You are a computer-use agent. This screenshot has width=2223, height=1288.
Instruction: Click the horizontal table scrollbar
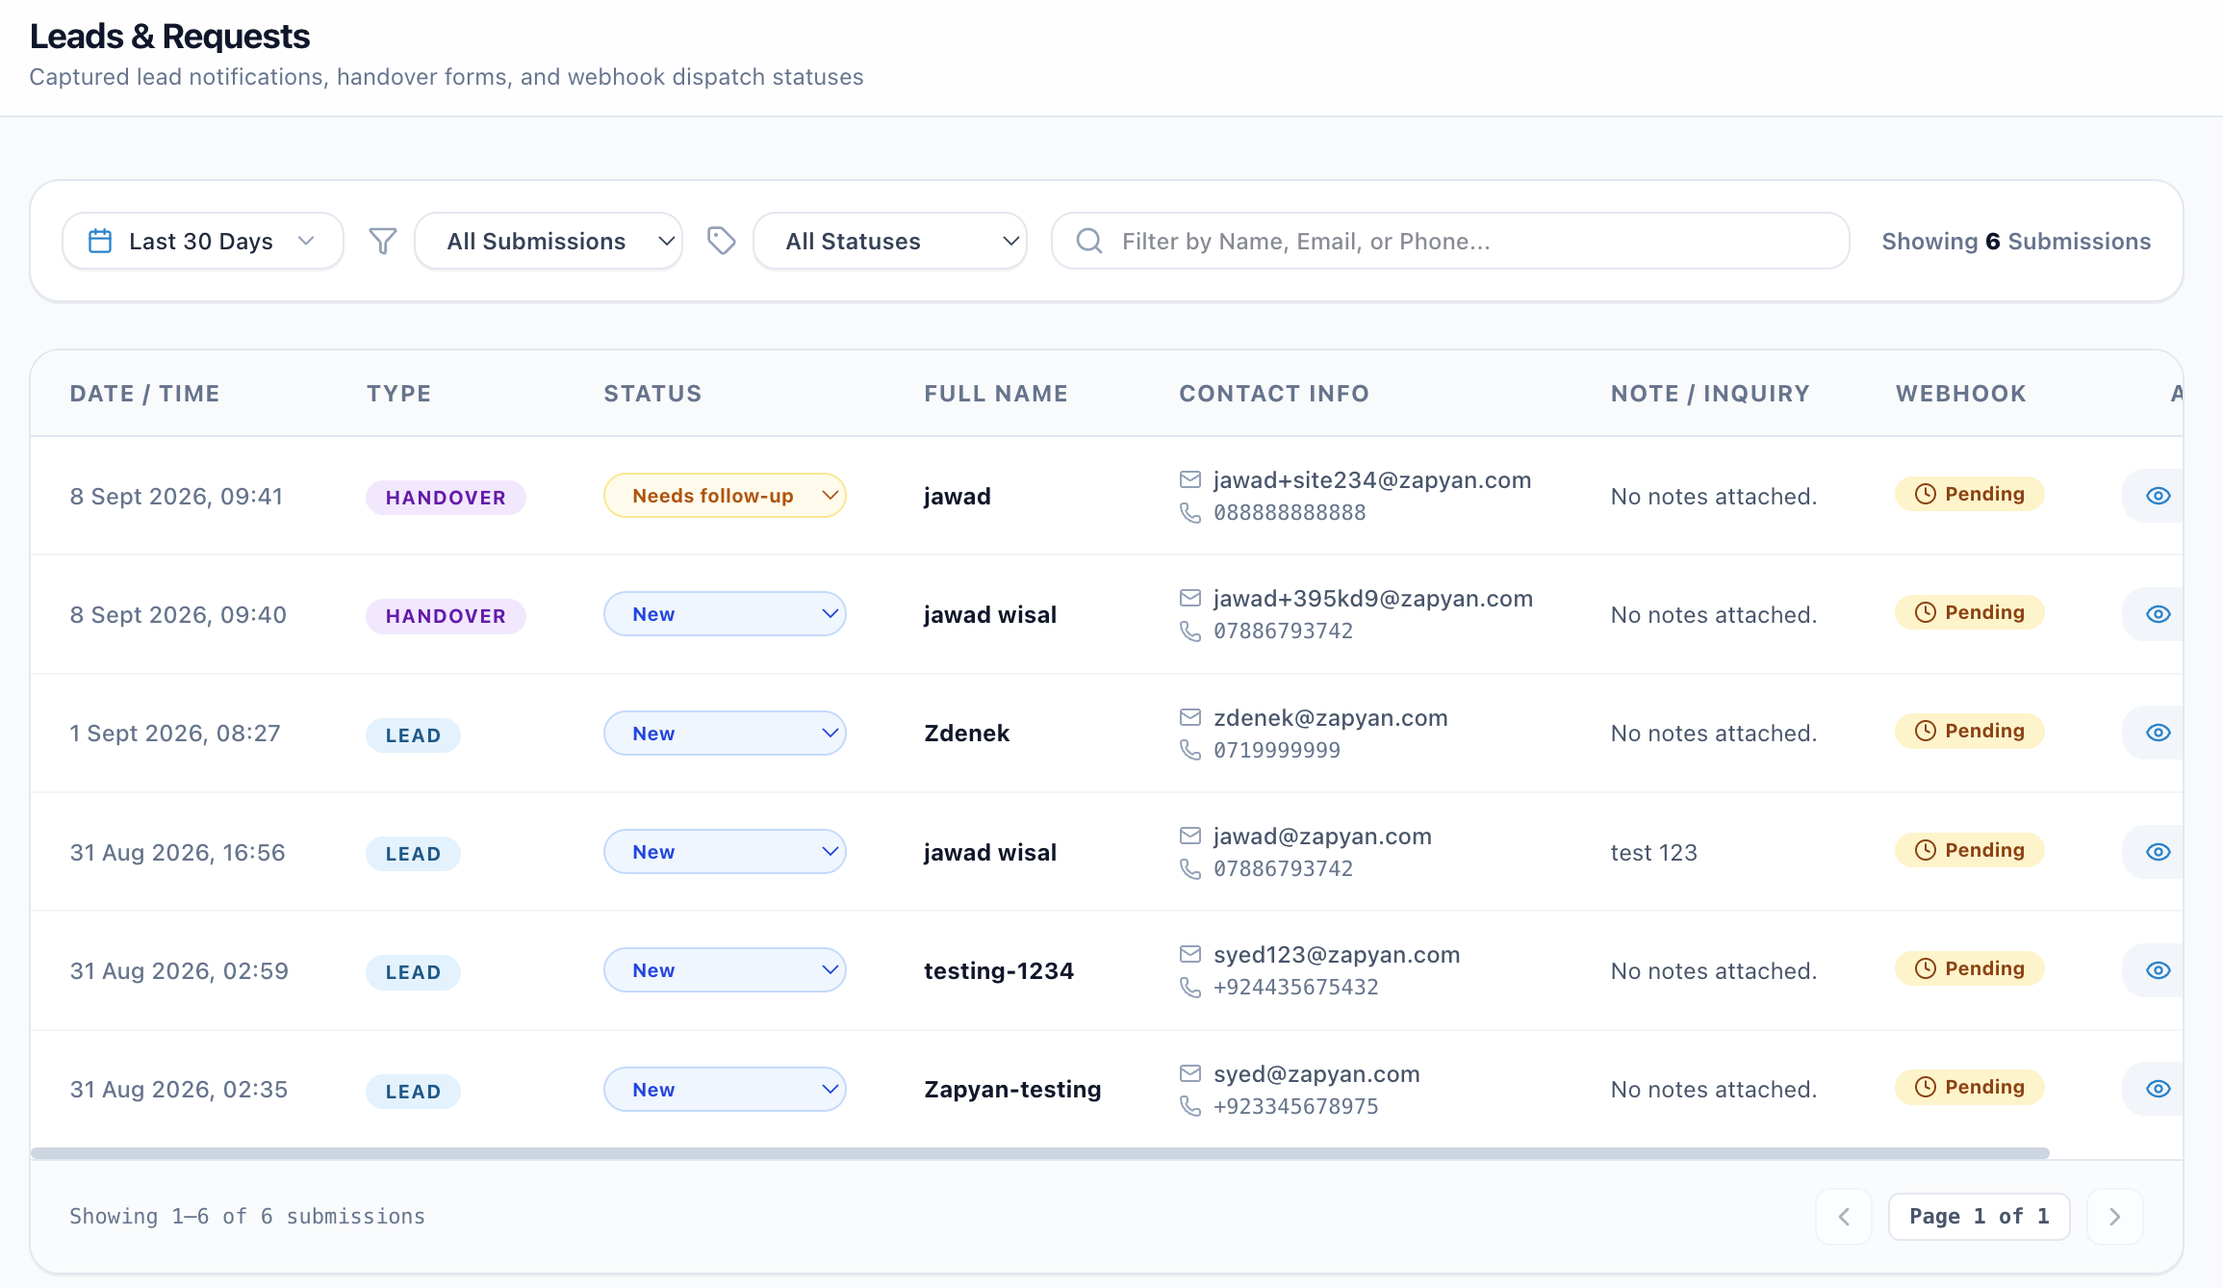pyautogui.click(x=1040, y=1153)
